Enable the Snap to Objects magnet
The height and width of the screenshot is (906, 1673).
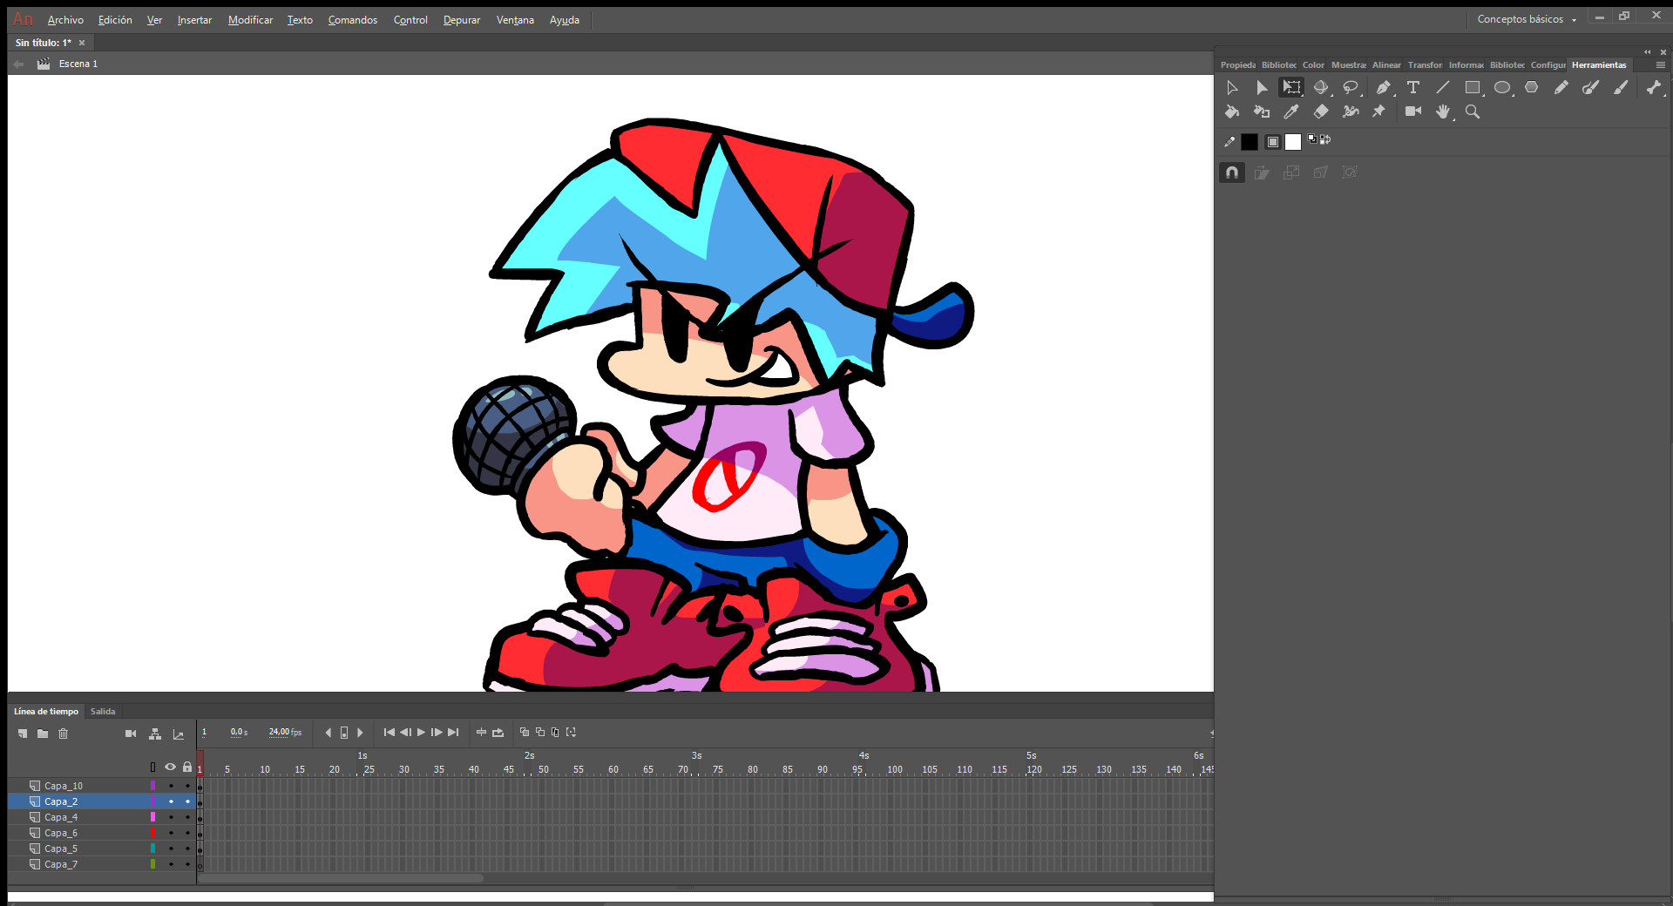coord(1231,172)
